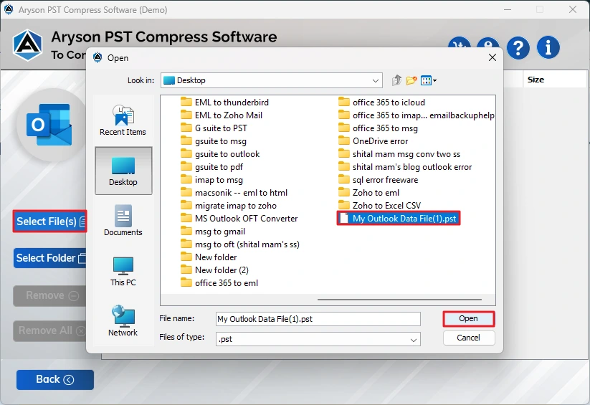
Task: Select shital mam msg conv two ss folder
Action: [399, 154]
